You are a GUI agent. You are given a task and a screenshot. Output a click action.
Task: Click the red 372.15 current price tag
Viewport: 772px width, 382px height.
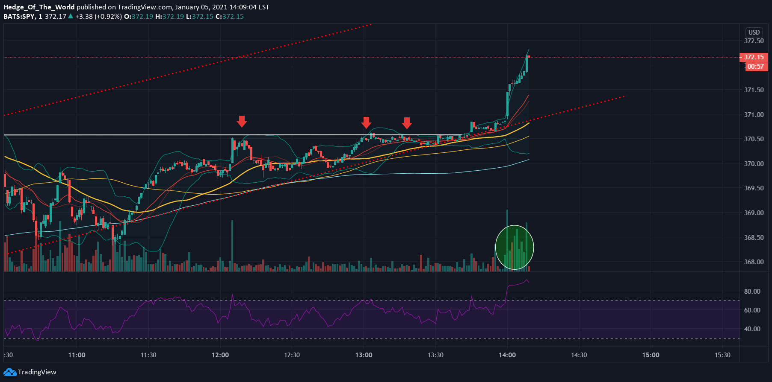tap(753, 57)
